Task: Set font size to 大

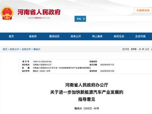Action: 140,49
